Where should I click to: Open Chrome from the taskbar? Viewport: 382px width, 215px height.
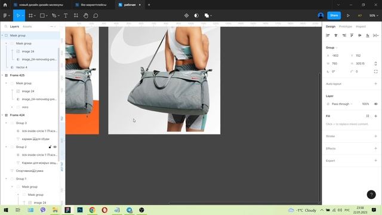(92, 210)
